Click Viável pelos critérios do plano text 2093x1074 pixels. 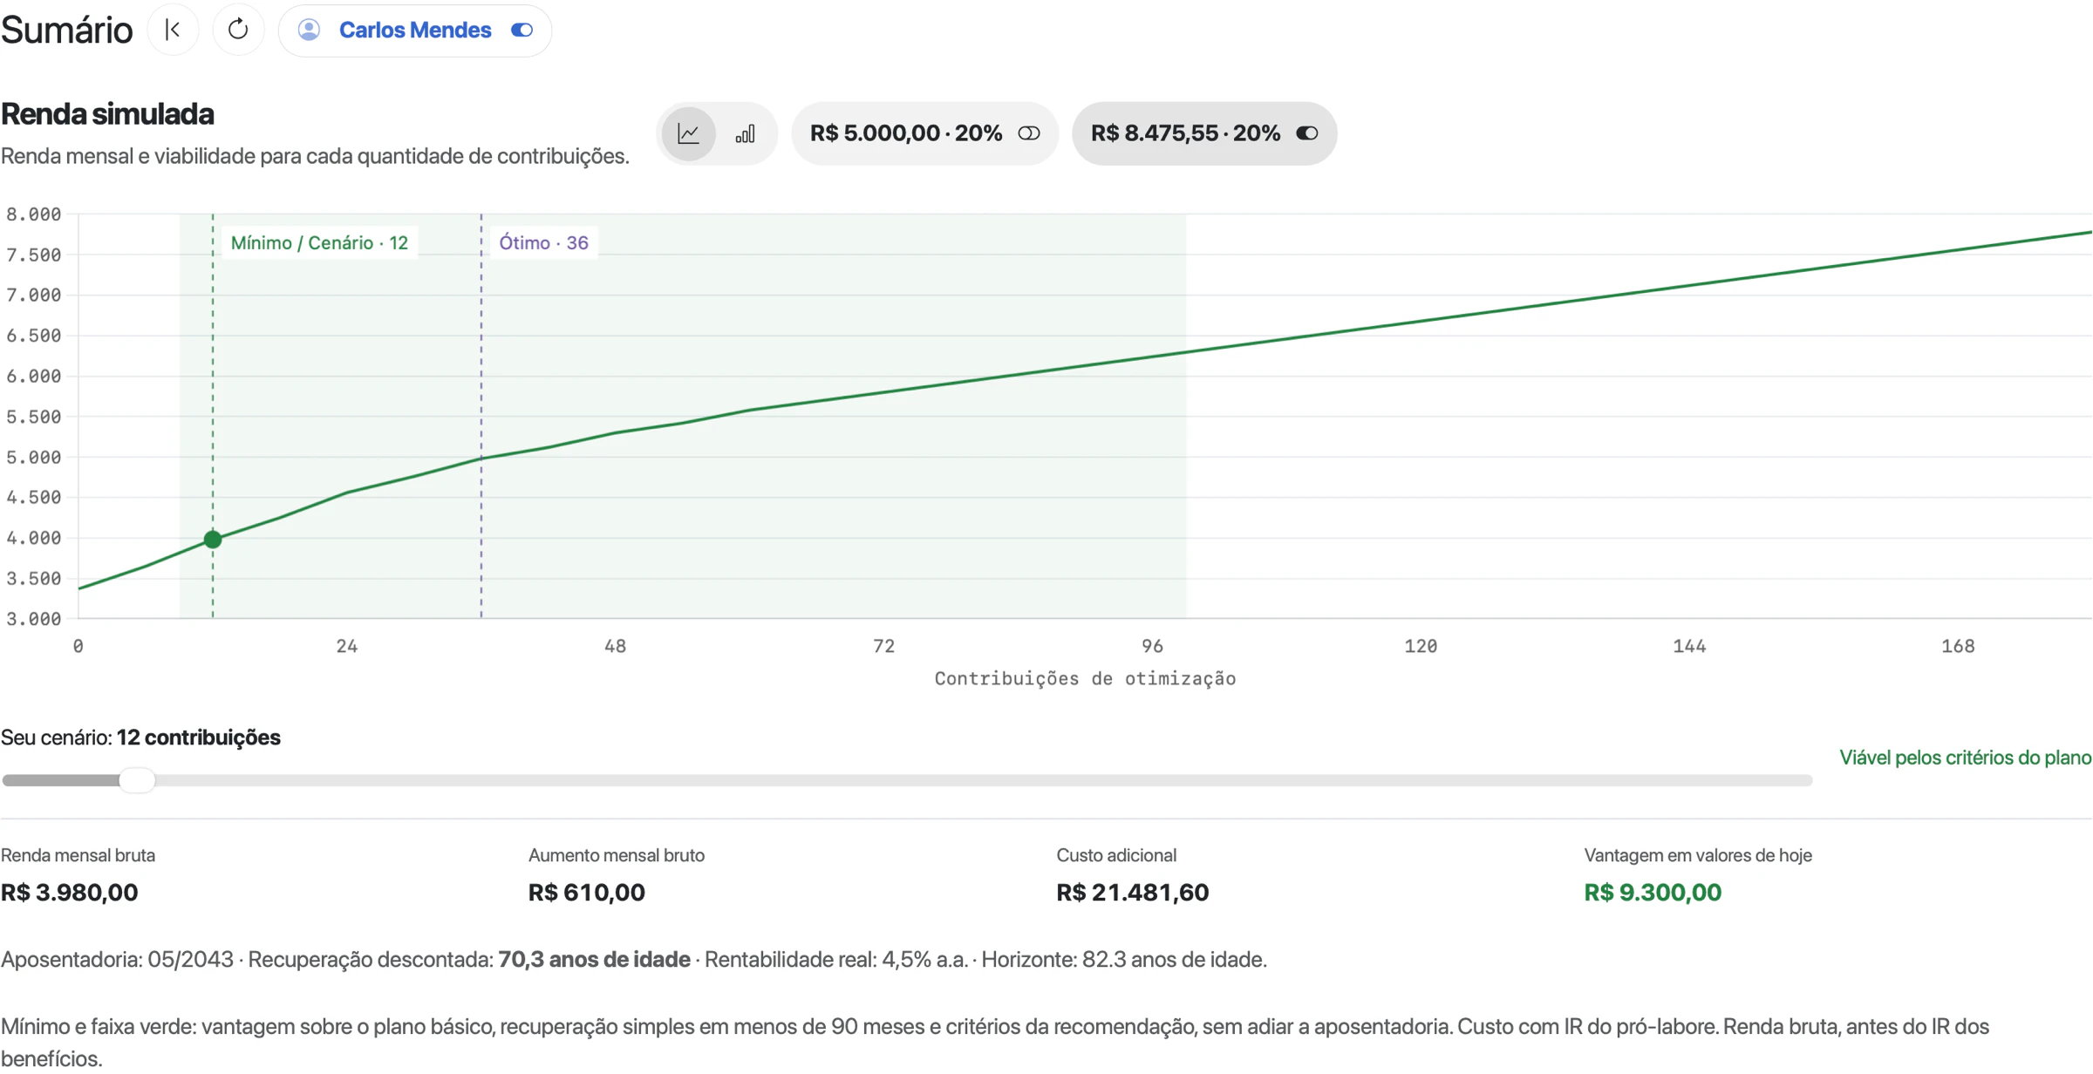click(x=1966, y=757)
